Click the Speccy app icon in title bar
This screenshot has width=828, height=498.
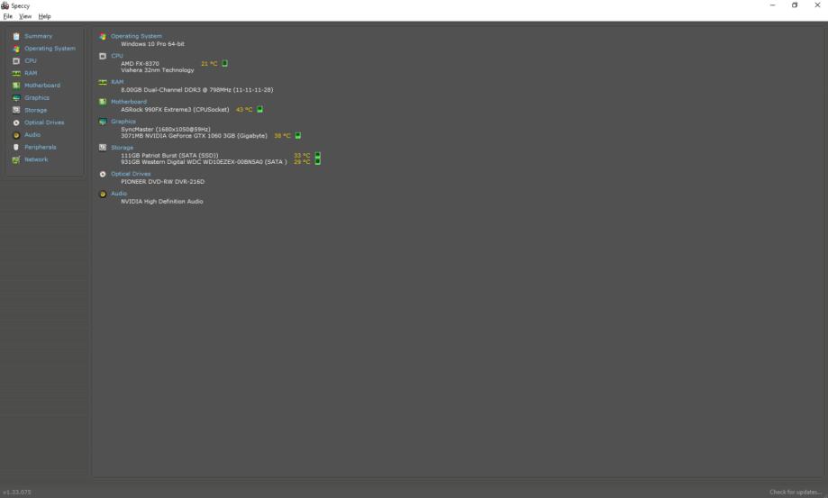point(5,5)
